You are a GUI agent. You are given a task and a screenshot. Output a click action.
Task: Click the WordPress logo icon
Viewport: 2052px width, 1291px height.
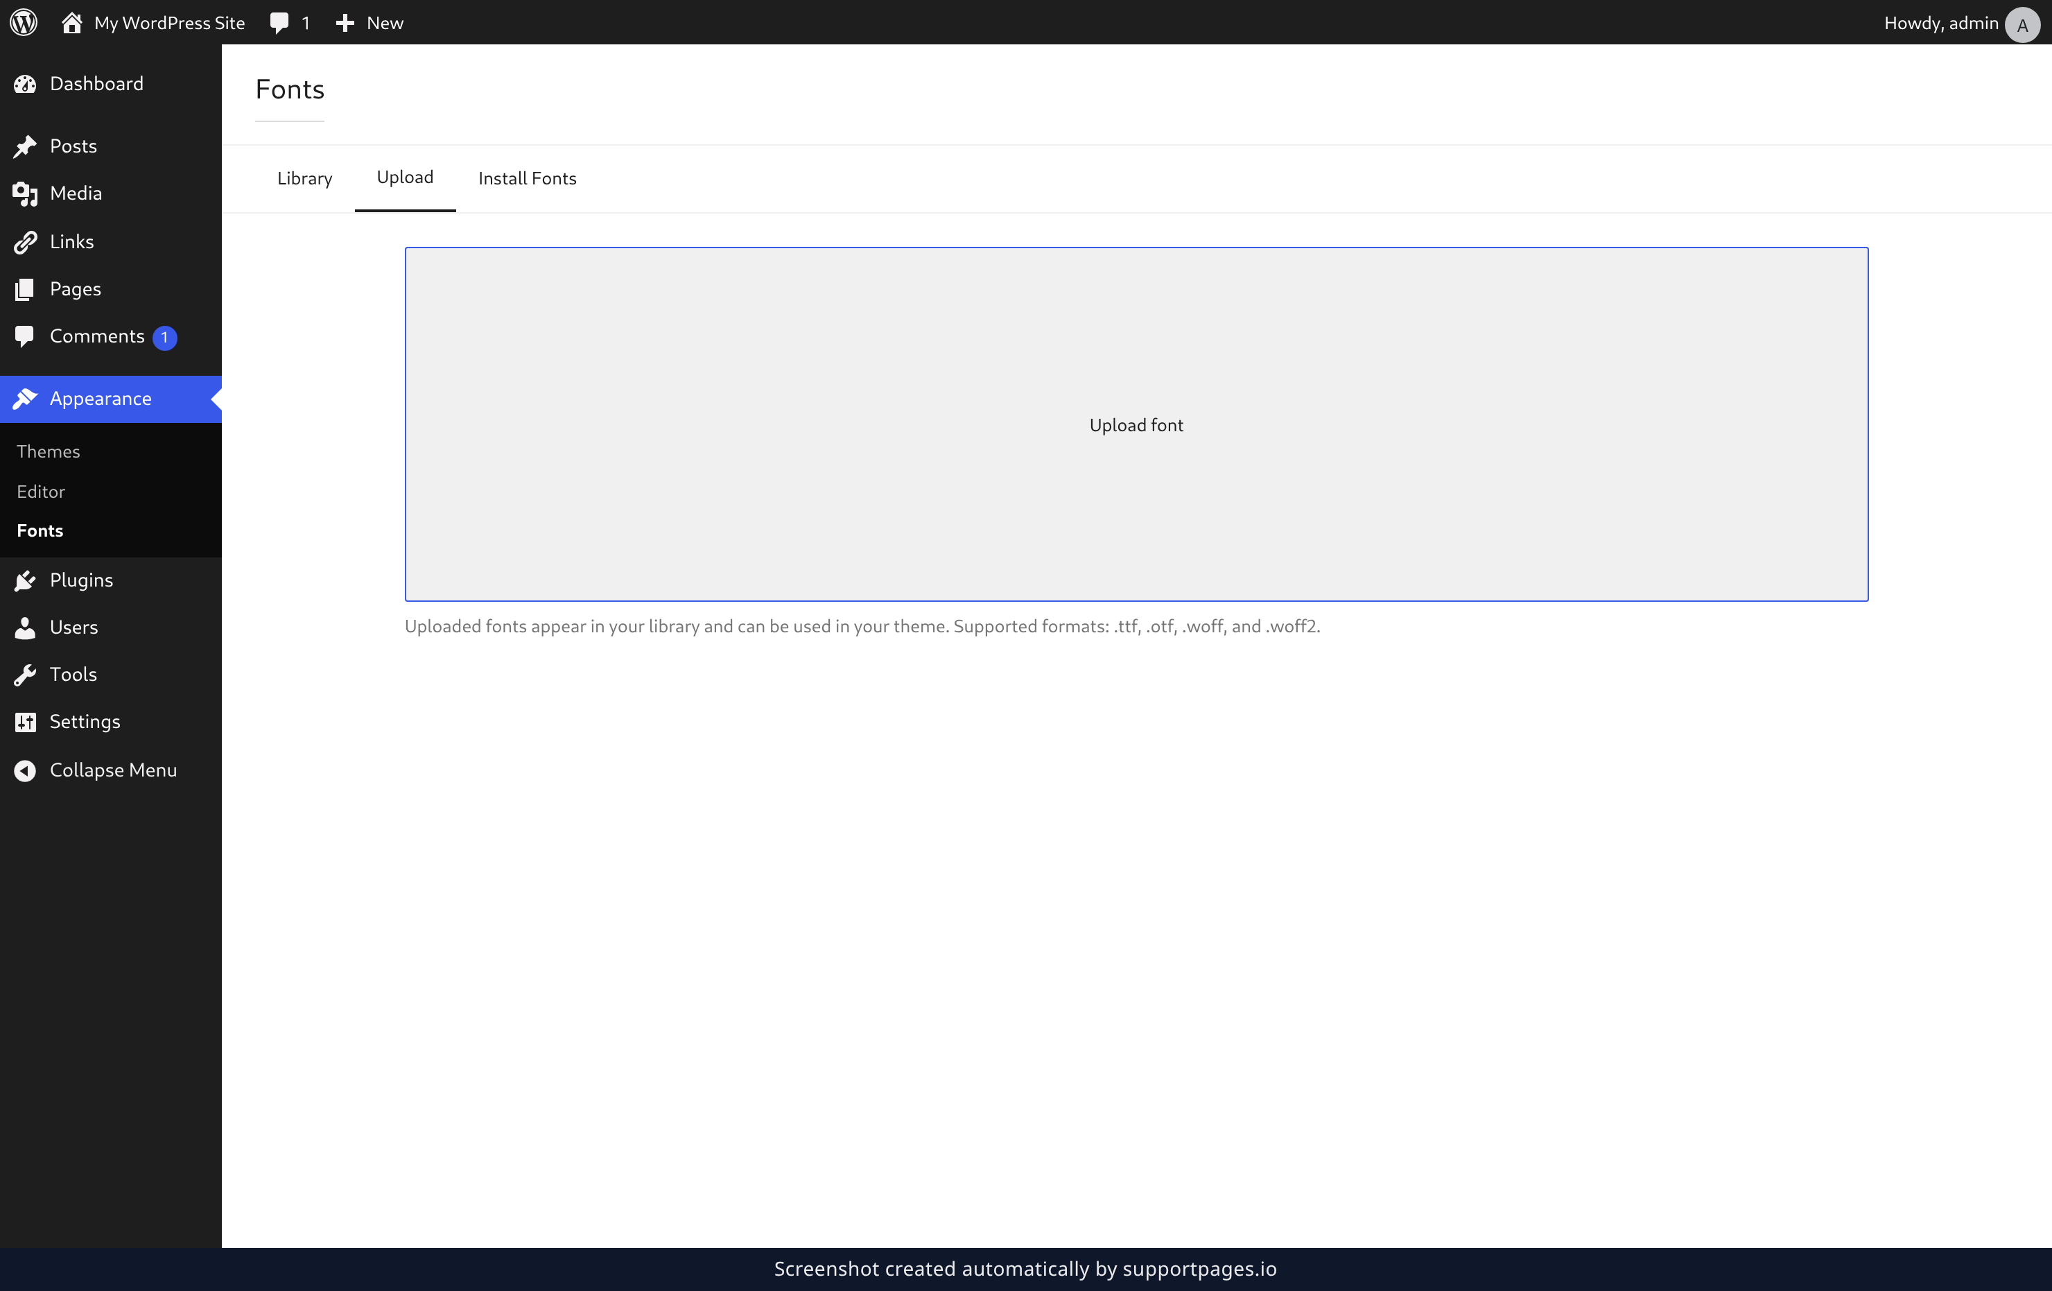coord(24,22)
